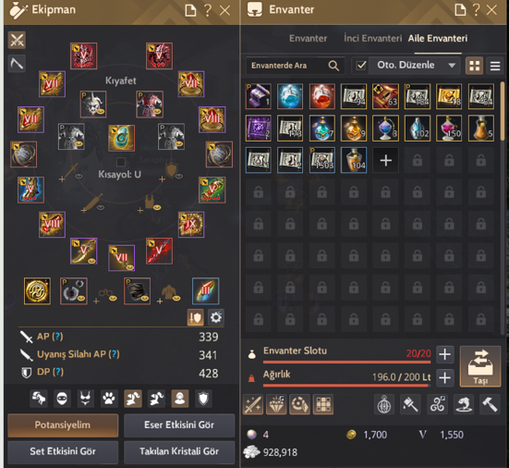Toggle the Oto. Düzenle checkbox
509x468 pixels.
(361, 66)
